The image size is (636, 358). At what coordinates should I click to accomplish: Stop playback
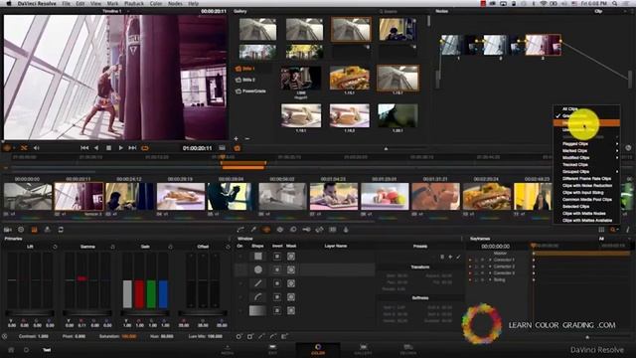[108, 148]
